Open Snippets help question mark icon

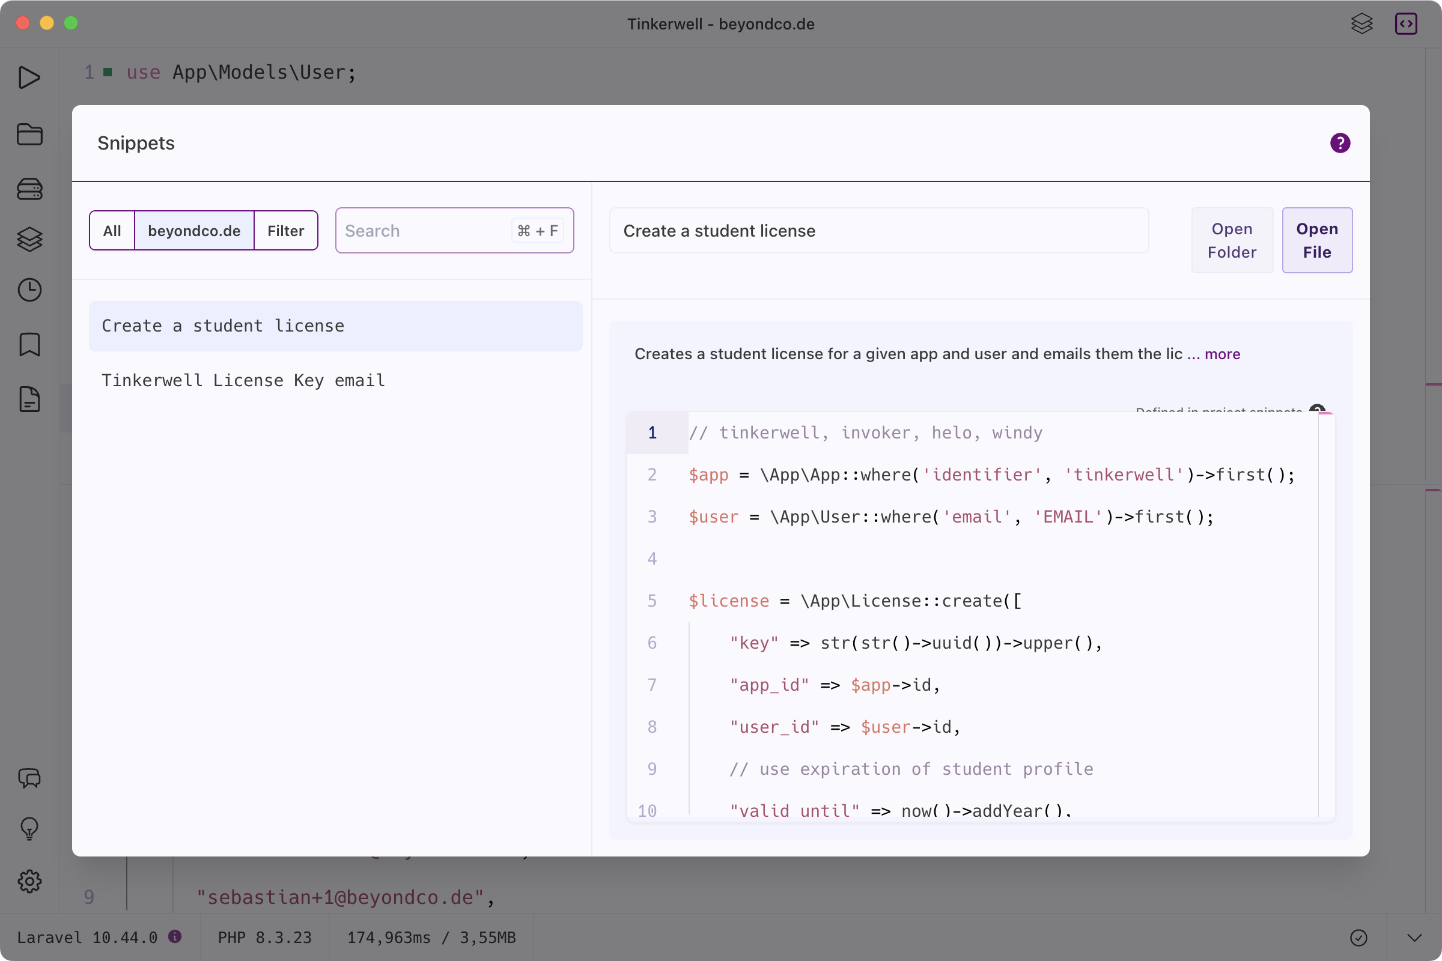1340,143
